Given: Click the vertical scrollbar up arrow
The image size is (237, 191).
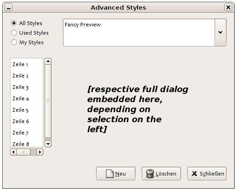Looking at the screenshot, I should pos(48,61).
